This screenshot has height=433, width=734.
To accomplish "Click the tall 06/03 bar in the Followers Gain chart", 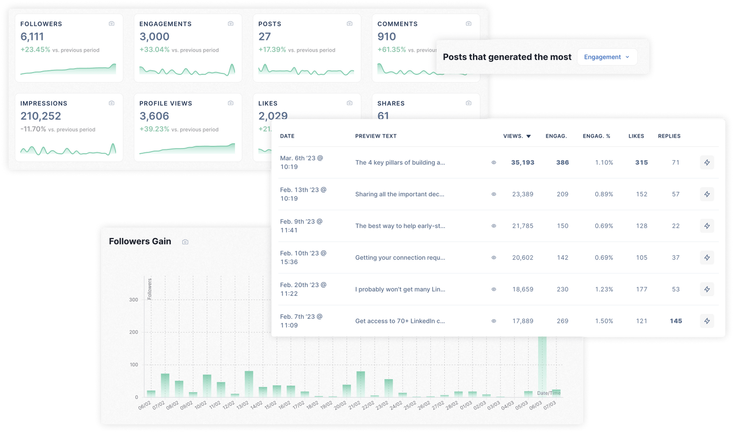I will [x=543, y=367].
